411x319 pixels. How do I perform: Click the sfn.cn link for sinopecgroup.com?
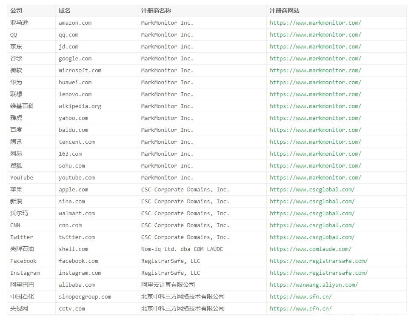(x=301, y=297)
